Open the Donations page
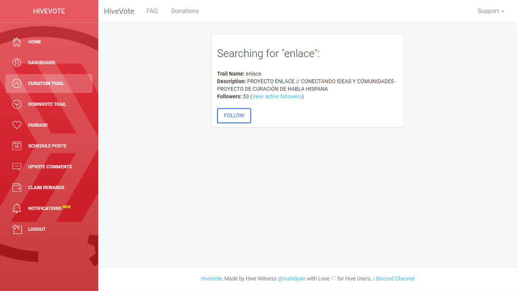 [x=185, y=11]
